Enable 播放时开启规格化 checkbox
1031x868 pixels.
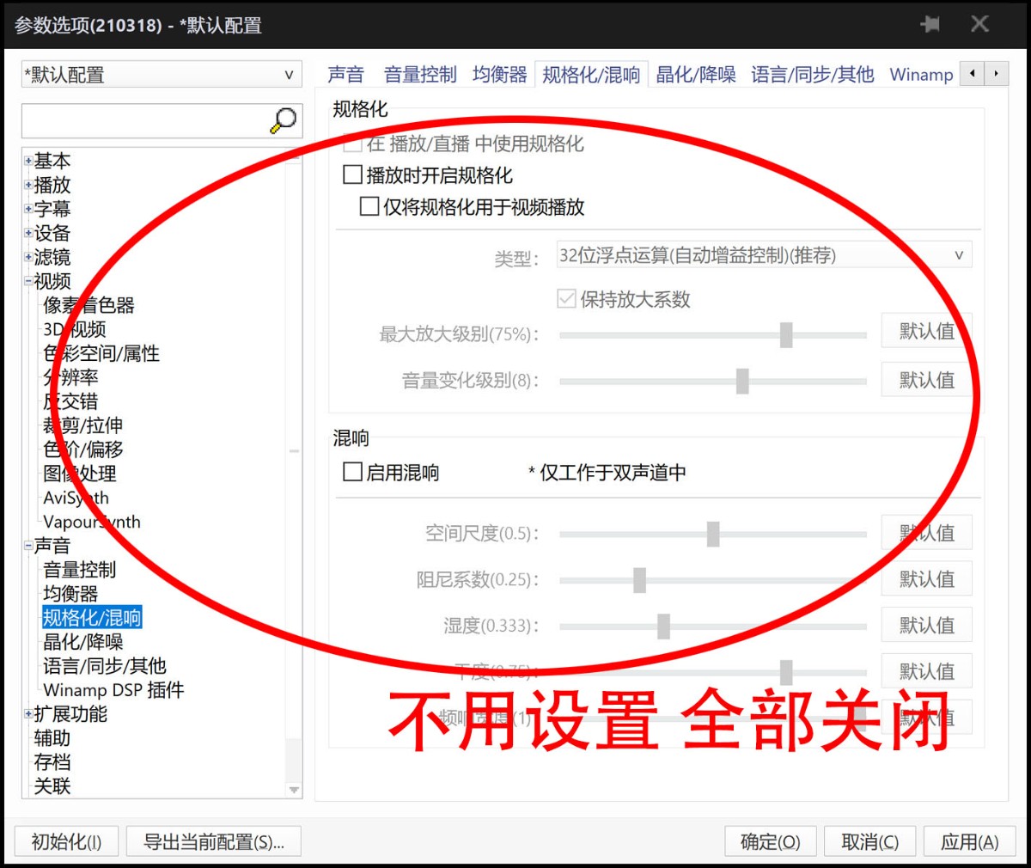(352, 174)
